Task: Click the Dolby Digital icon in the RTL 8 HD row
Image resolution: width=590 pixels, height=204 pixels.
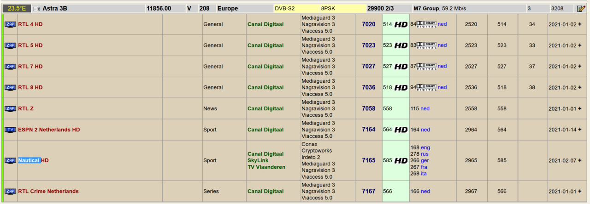Action: click(426, 87)
